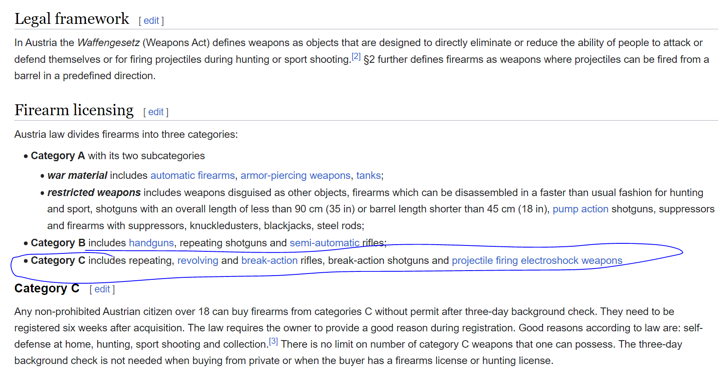The image size is (727, 377).
Task: Click edit link beside Legal framework heading
Action: coord(151,21)
